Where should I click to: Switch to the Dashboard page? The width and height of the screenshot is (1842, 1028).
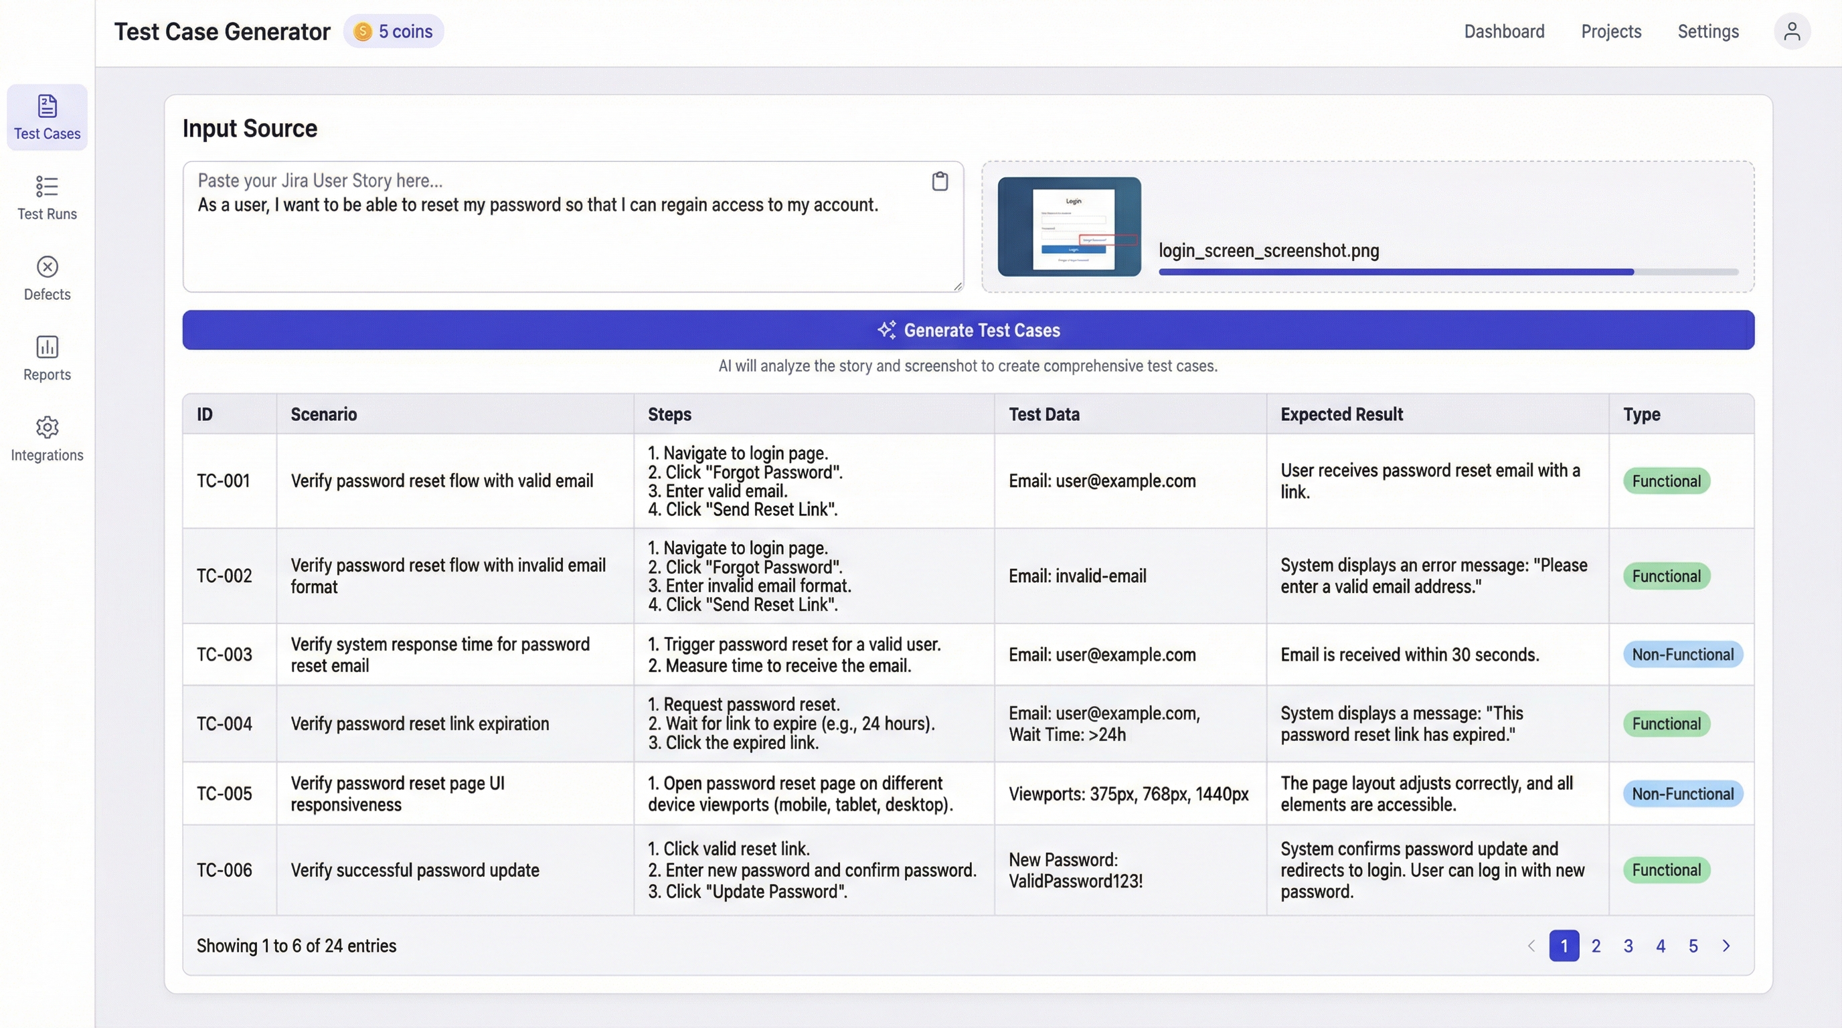(1504, 31)
